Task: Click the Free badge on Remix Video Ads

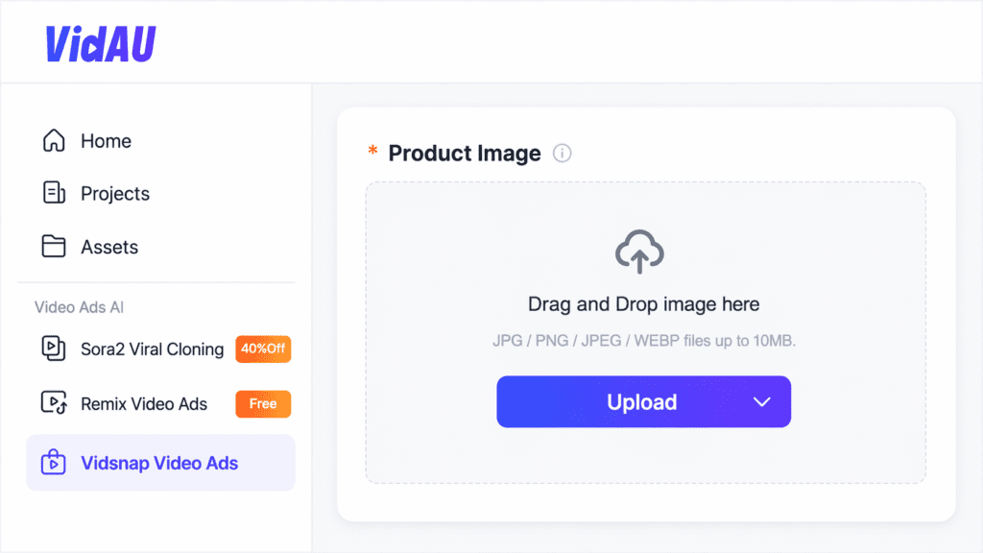Action: pos(262,403)
